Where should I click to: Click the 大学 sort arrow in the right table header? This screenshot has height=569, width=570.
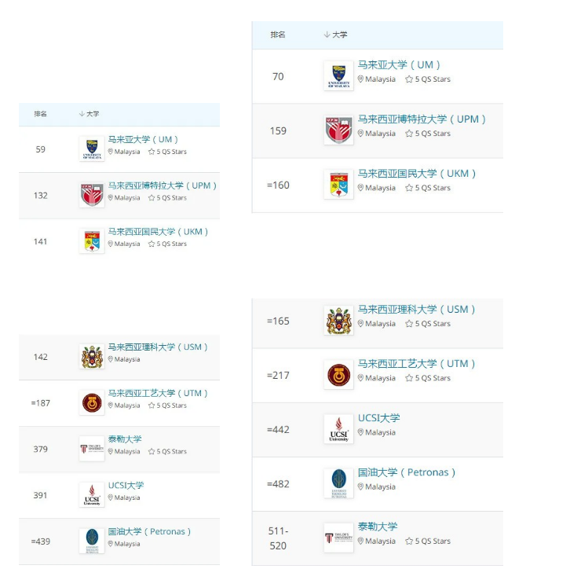[327, 35]
